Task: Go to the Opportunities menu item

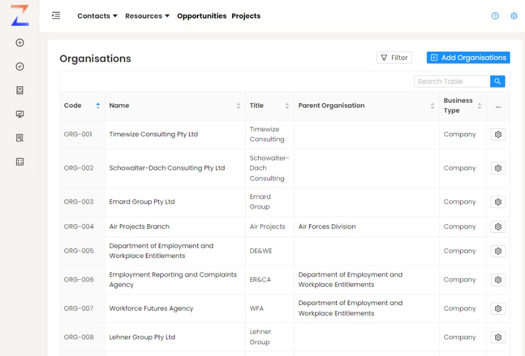Action: coord(201,16)
